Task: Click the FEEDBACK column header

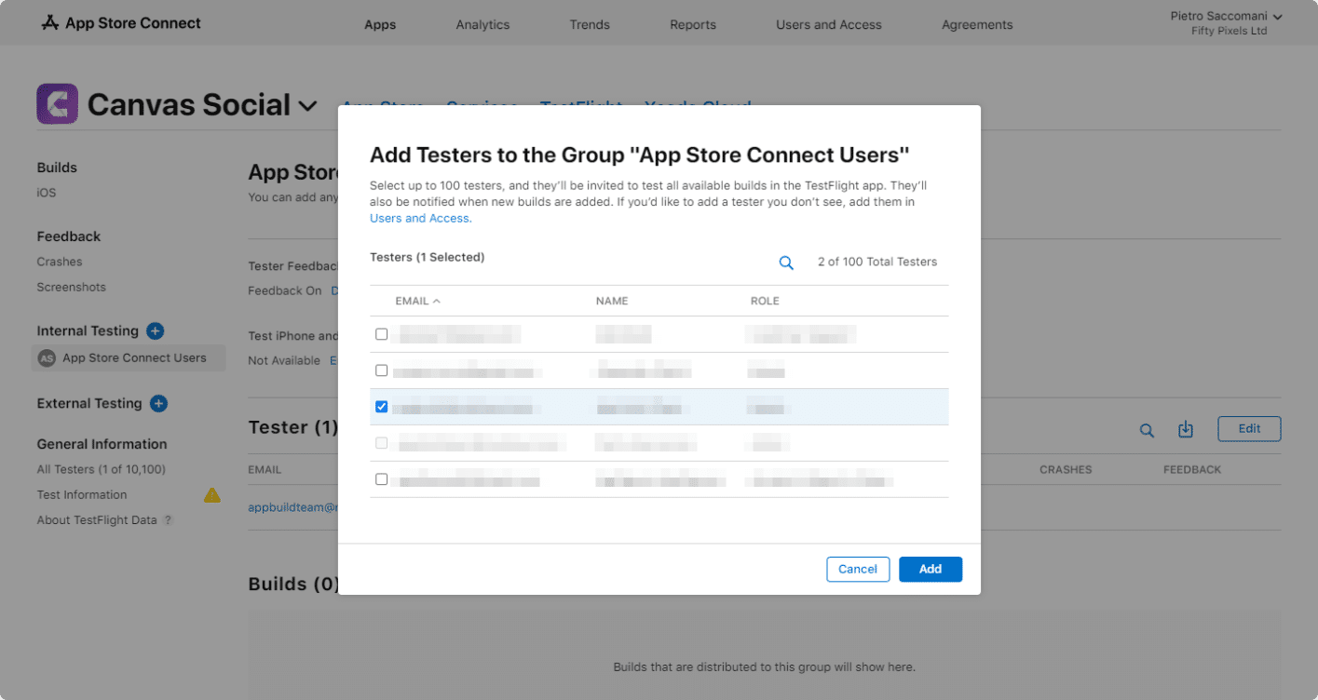Action: [1192, 470]
